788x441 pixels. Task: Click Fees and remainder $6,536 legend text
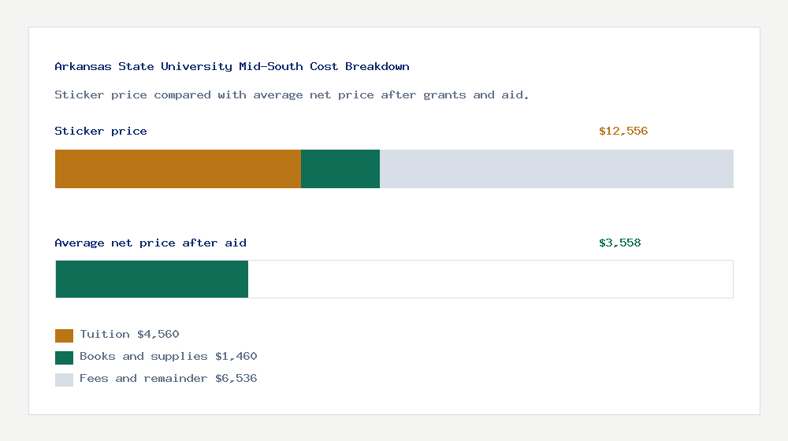click(x=169, y=379)
